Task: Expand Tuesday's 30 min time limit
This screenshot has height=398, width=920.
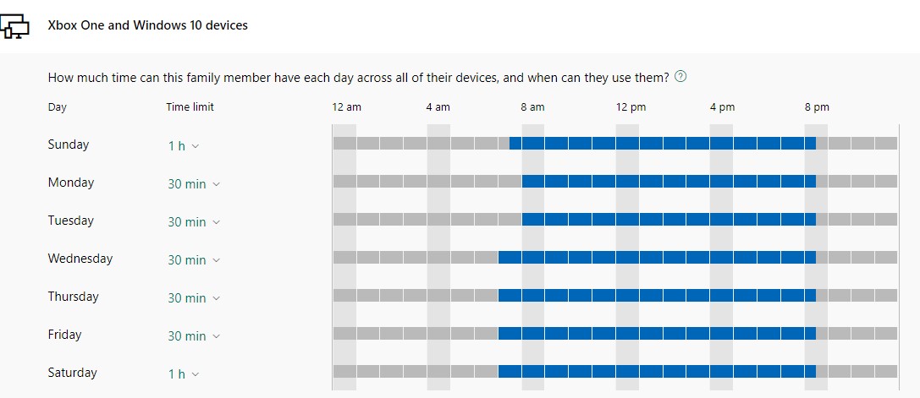Action: [x=193, y=222]
